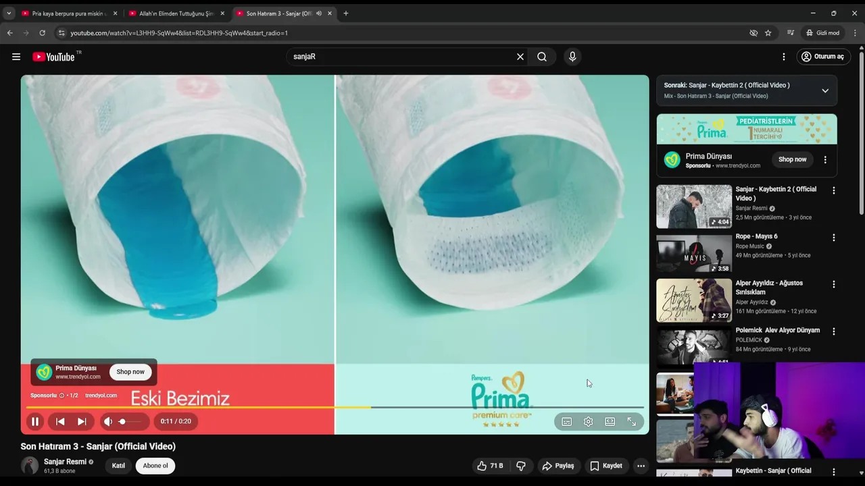Like the video with 71 B
Viewport: 865px width, 486px height.
[490, 466]
